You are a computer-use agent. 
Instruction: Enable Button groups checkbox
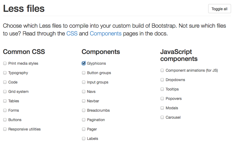(x=84, y=73)
